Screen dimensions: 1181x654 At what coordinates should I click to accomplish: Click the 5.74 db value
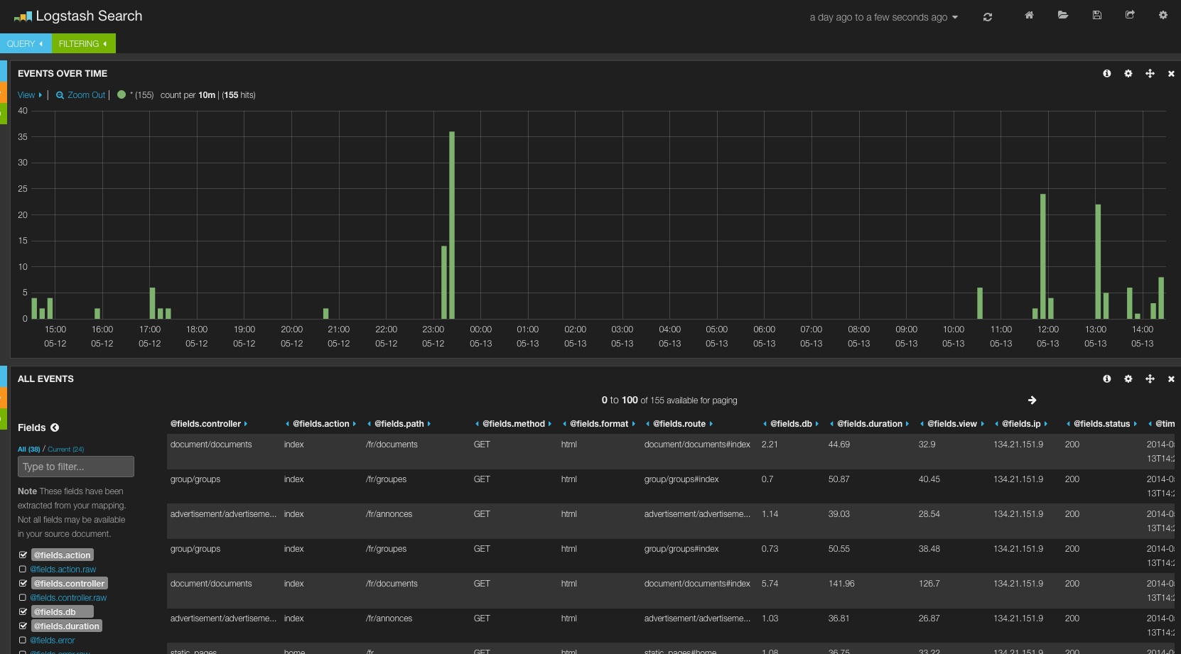coord(770,584)
